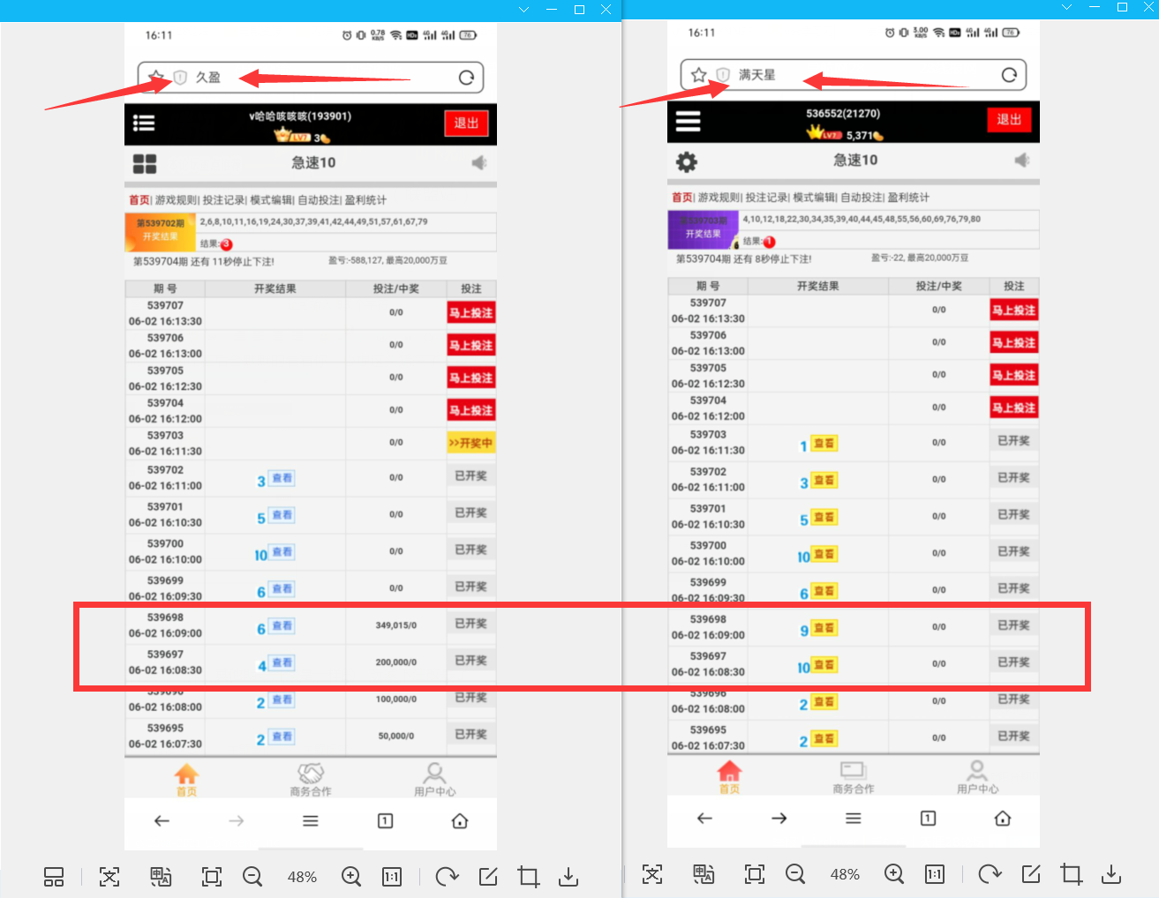Screen dimensions: 1159x898
Task: Download the image from right viewer
Action: (x=1111, y=874)
